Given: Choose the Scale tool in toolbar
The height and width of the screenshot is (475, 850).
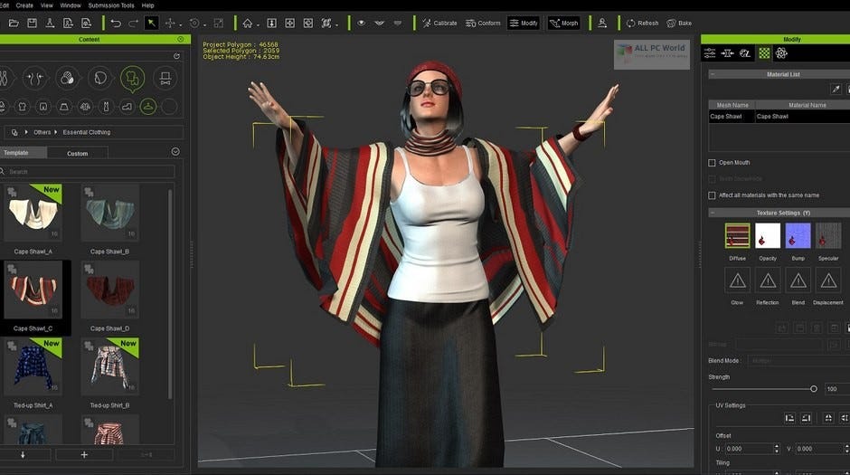Looking at the screenshot, I should 219,24.
